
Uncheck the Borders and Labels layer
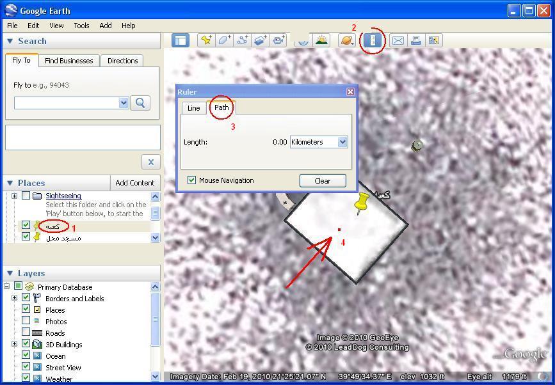[26, 297]
